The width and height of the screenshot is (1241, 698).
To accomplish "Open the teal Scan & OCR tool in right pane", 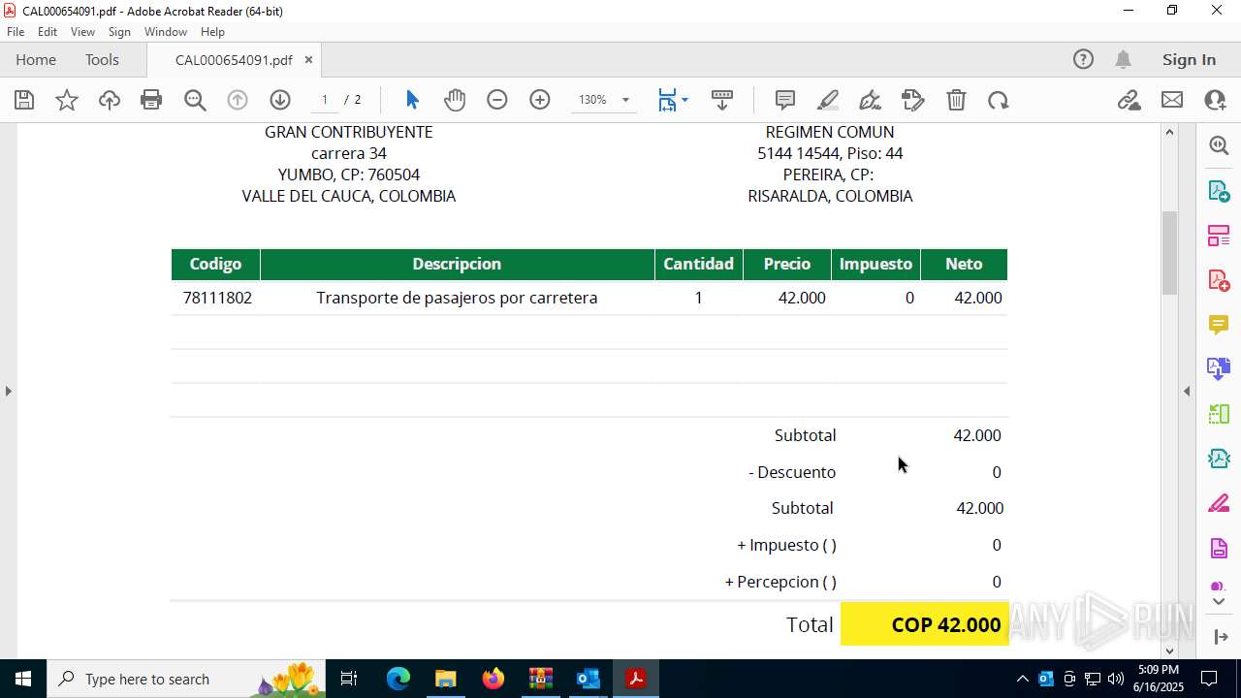I will coord(1219,459).
